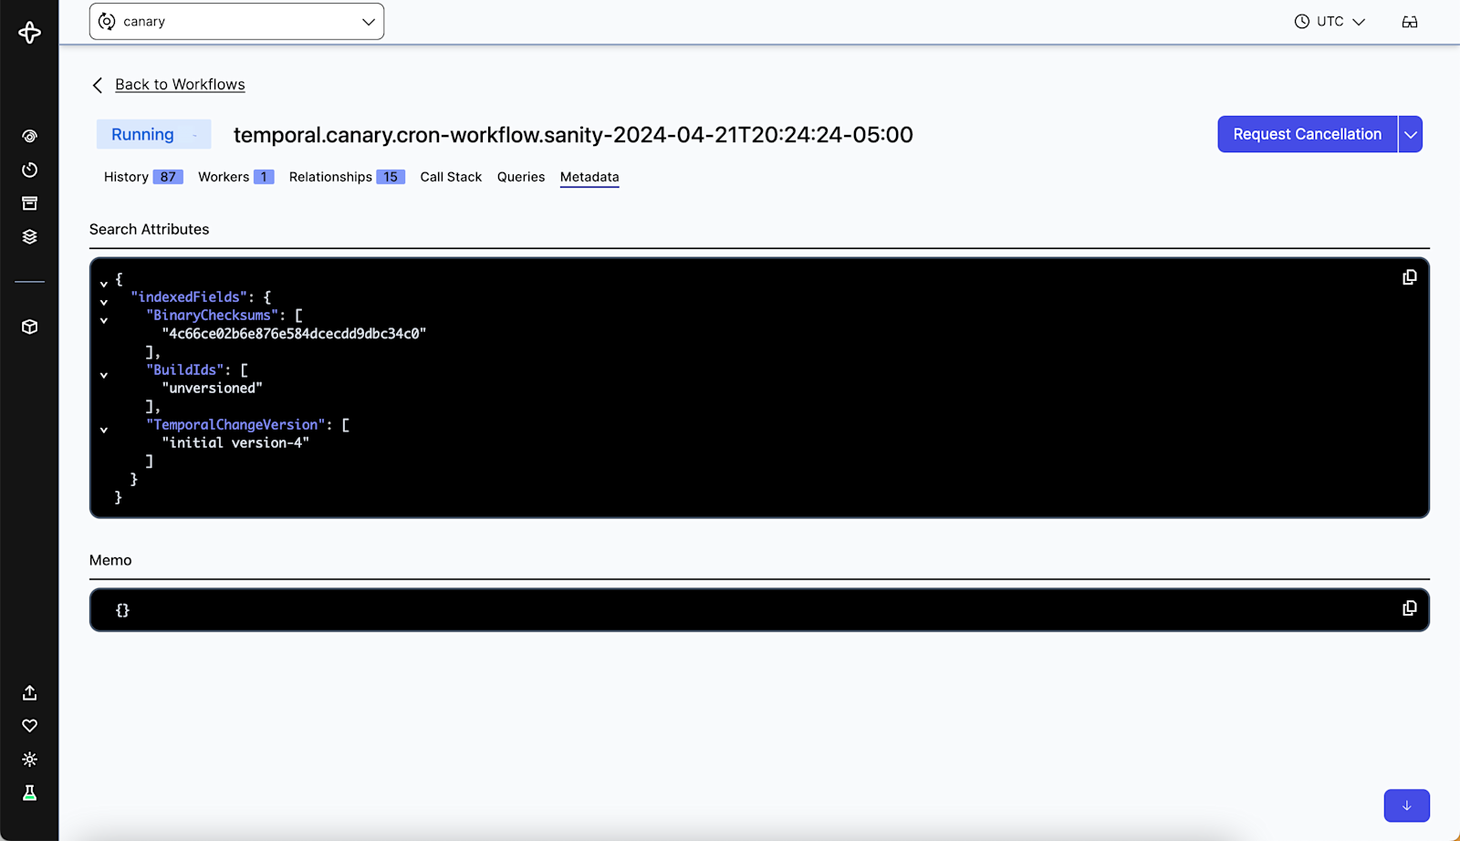
Task: Go Back to Workflows
Action: click(x=180, y=85)
